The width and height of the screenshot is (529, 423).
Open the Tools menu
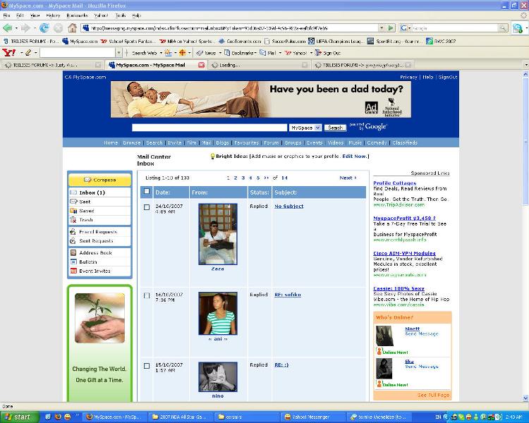coord(120,16)
